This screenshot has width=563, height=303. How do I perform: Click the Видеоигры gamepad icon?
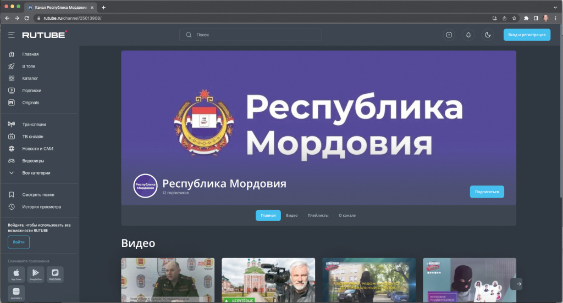point(12,161)
